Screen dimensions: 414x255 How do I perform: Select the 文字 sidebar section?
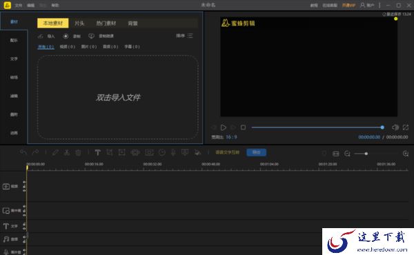click(x=14, y=59)
